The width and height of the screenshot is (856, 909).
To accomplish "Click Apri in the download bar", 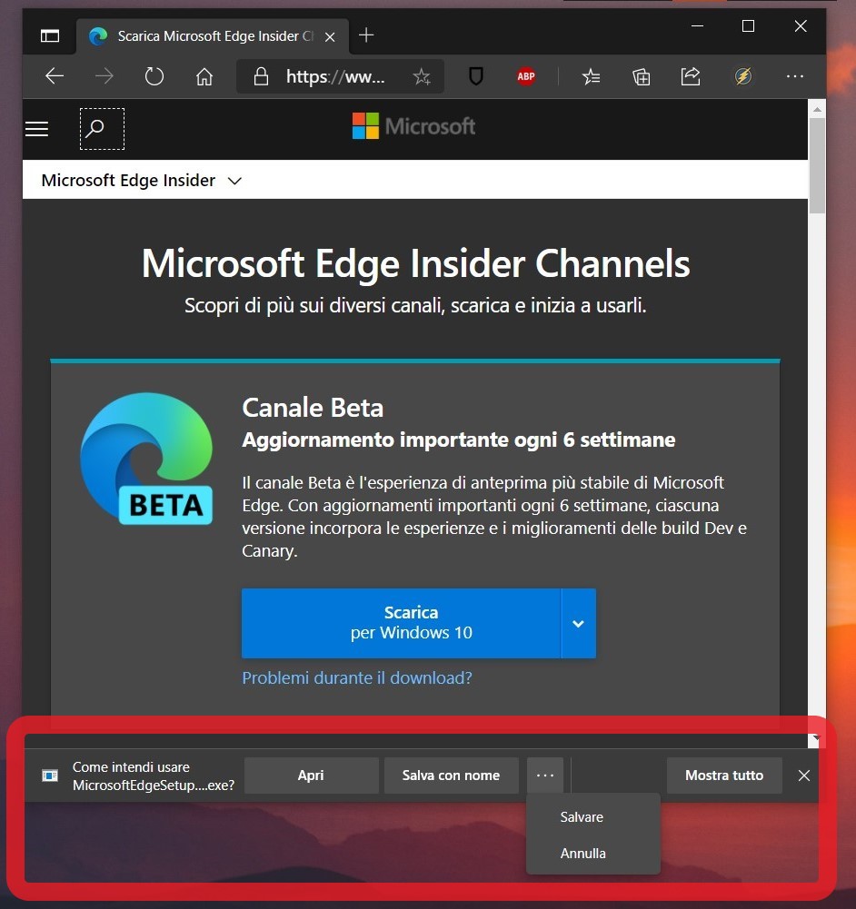I will 311,776.
